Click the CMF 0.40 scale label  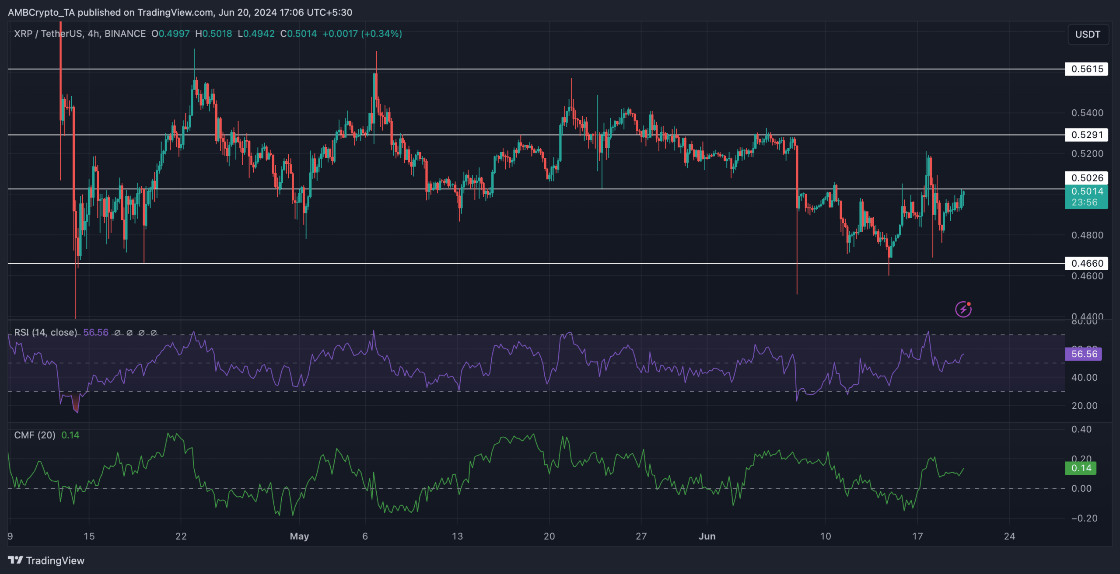point(1081,429)
